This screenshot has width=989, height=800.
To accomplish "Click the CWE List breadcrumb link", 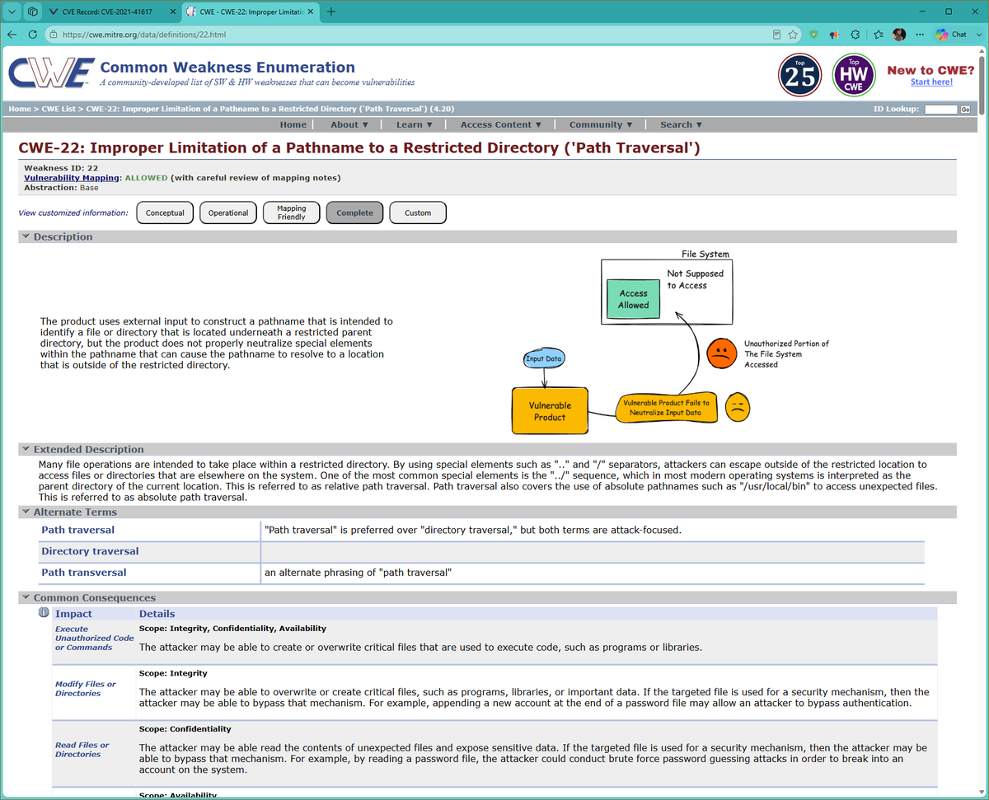I will pos(59,109).
